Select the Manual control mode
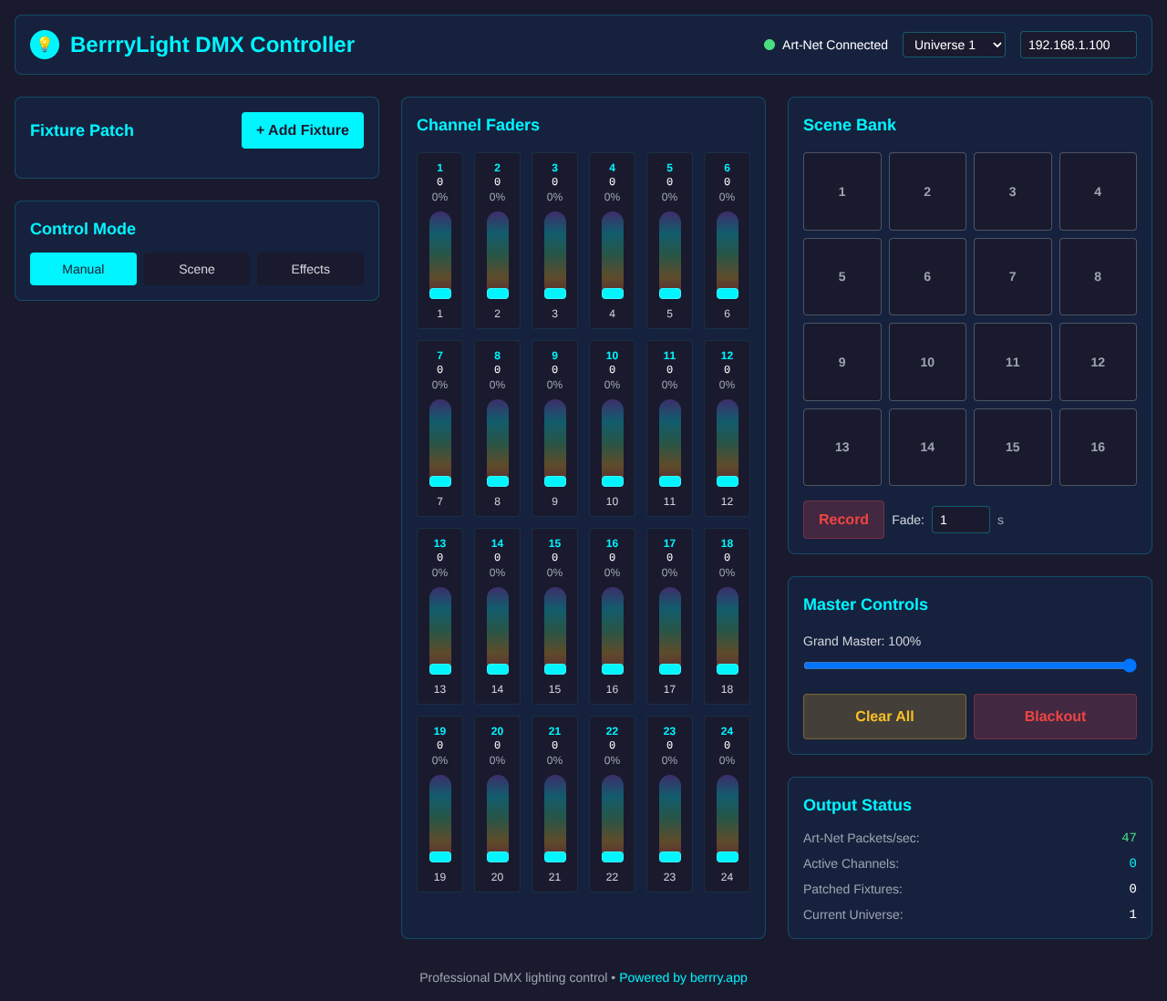The width and height of the screenshot is (1167, 1001). pos(83,269)
